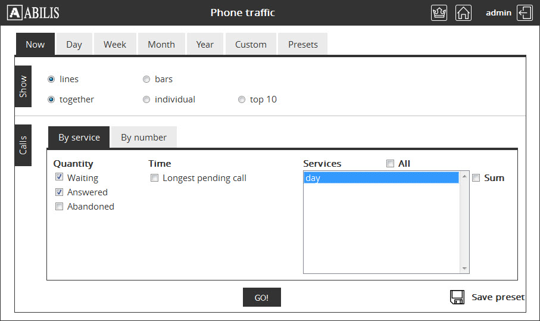Enable the Sum checkbox
This screenshot has width=540, height=321.
click(476, 178)
